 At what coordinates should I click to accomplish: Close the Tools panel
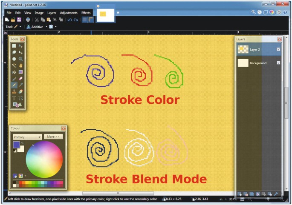point(23,39)
